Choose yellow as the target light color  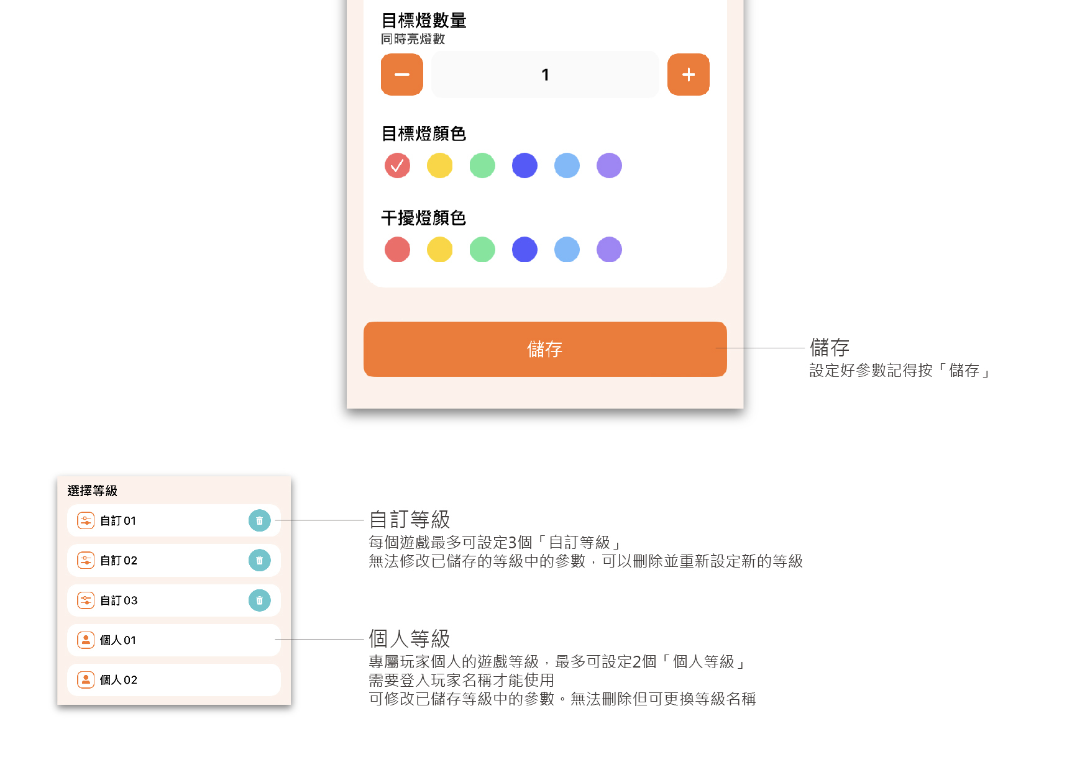click(x=440, y=165)
